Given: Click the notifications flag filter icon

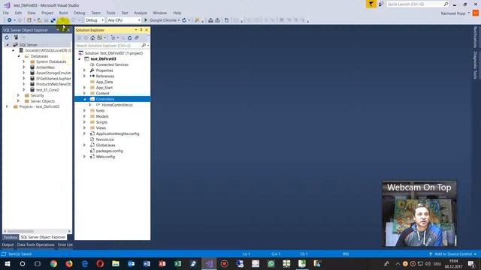Looking at the screenshot, I should [371, 4].
